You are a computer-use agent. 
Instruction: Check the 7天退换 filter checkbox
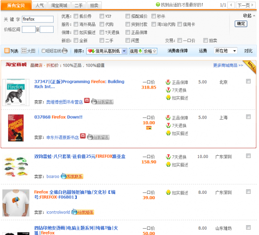[x=102, y=32]
